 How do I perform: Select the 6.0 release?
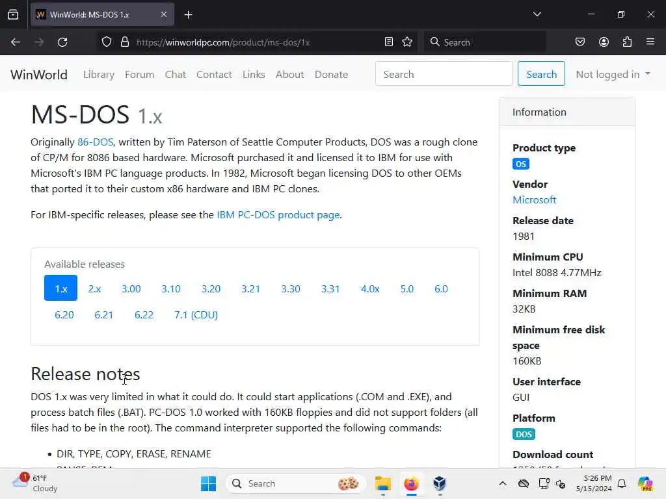pos(441,289)
